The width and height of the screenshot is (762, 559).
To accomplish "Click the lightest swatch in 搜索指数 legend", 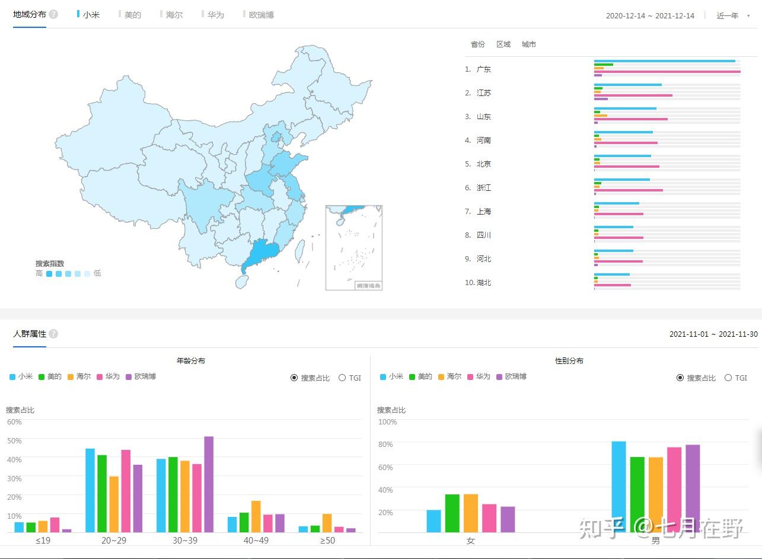I will pyautogui.click(x=87, y=273).
